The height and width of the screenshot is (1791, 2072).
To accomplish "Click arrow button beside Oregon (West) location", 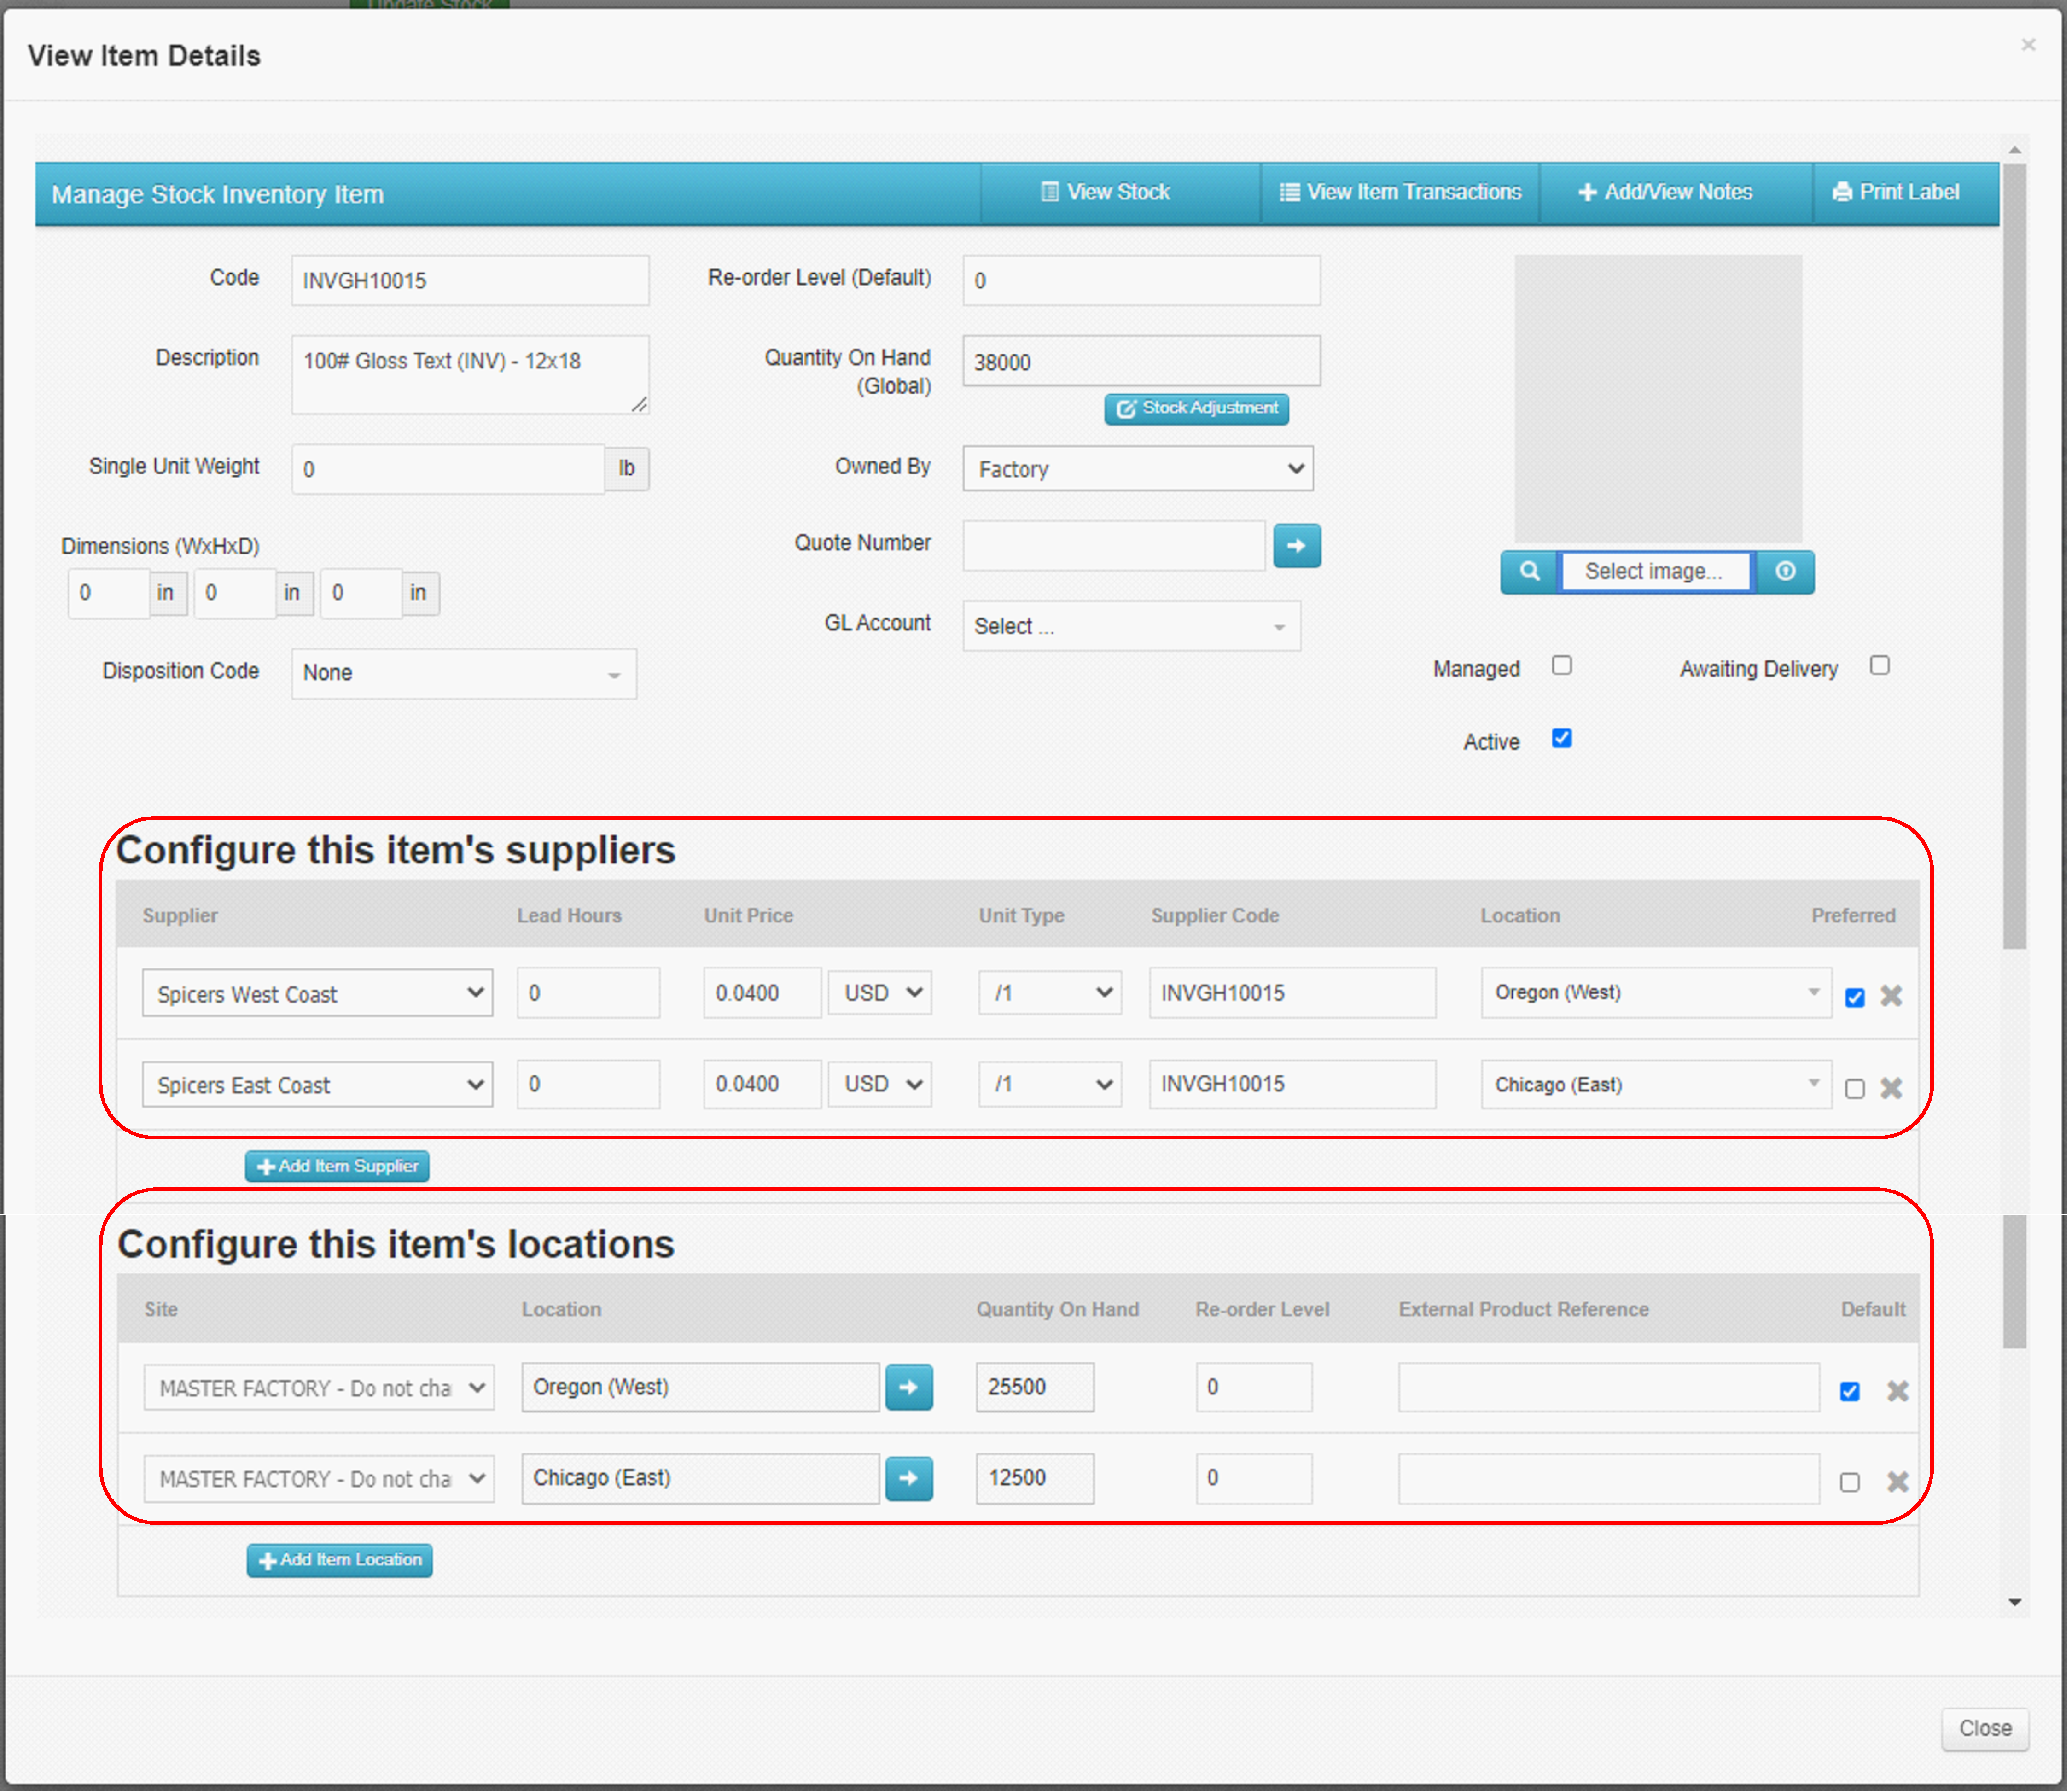I will (909, 1388).
